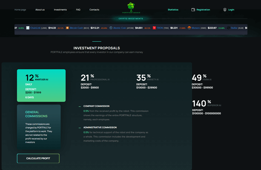Click the $200 - $1999 deposit range

click(x=33, y=93)
